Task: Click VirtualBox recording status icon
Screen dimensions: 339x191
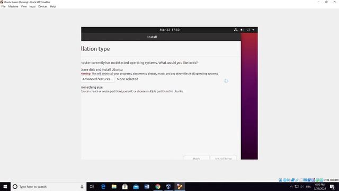Action: [x=309, y=180]
